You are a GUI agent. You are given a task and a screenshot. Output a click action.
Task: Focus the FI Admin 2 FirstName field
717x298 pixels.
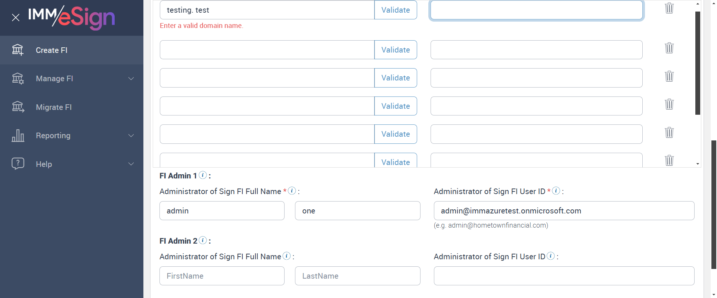(222, 276)
